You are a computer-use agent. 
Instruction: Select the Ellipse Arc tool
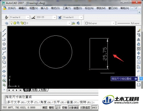click(4, 76)
